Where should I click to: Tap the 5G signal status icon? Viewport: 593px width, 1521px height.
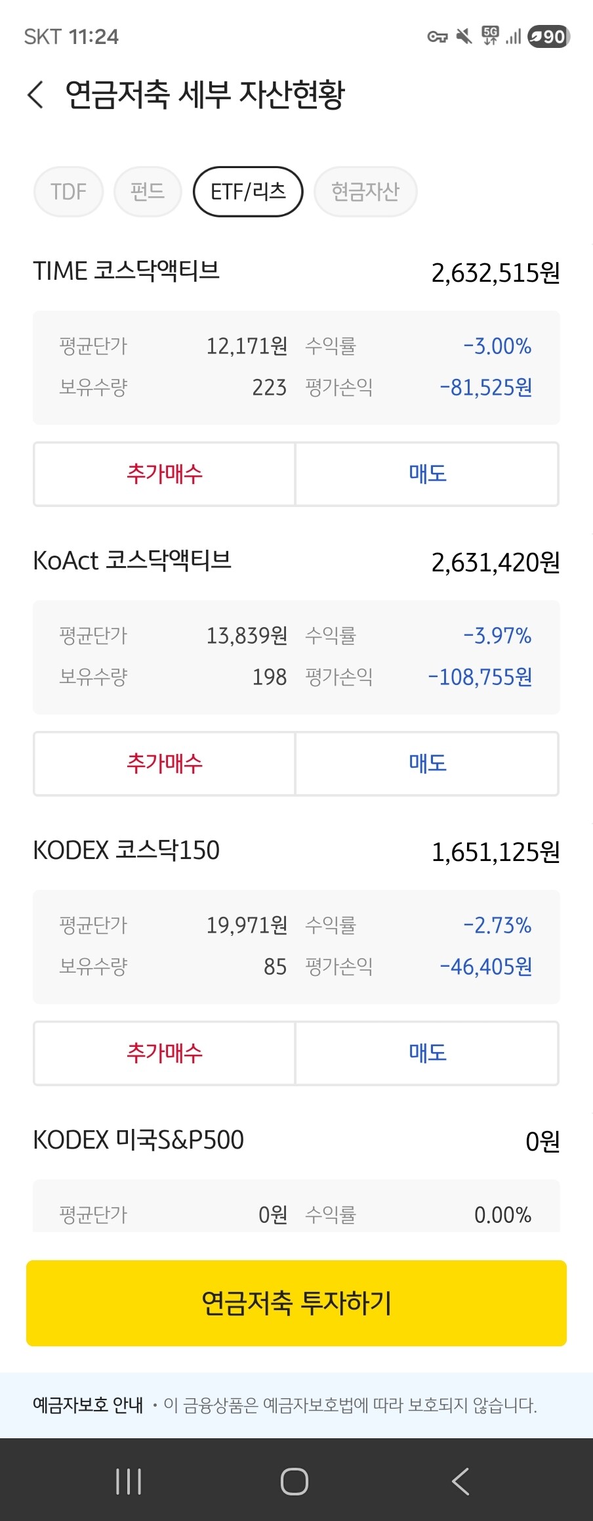(490, 36)
